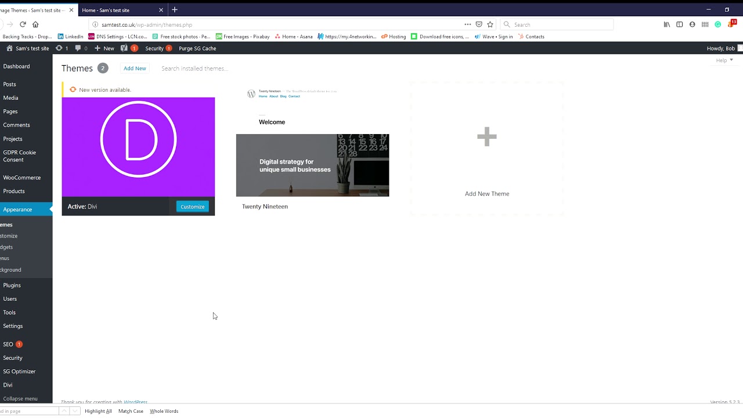Open Users in the sidebar
The width and height of the screenshot is (743, 418).
coord(10,299)
